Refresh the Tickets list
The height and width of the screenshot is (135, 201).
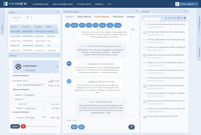tap(31, 17)
